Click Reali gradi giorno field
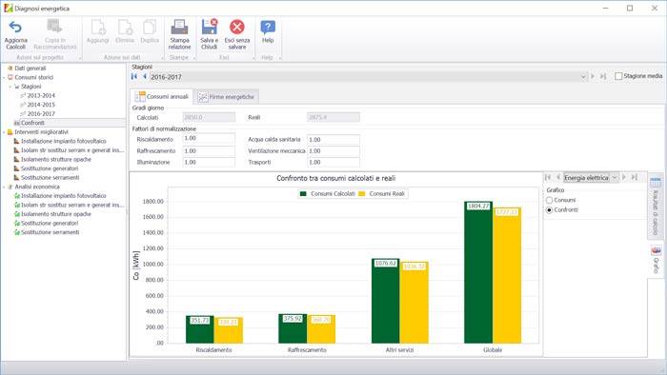The width and height of the screenshot is (667, 375). [333, 117]
